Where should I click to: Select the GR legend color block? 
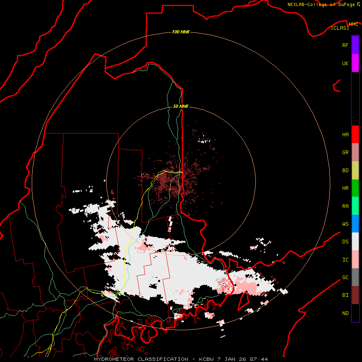click(x=355, y=152)
